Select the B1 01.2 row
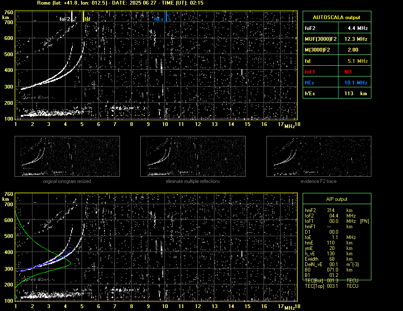This screenshot has width=403, height=311. (x=322, y=275)
